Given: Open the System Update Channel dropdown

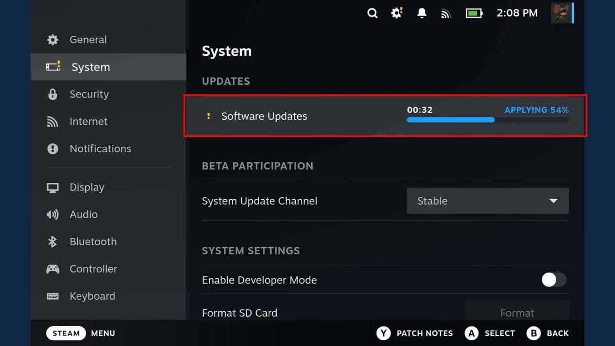Looking at the screenshot, I should [x=488, y=201].
